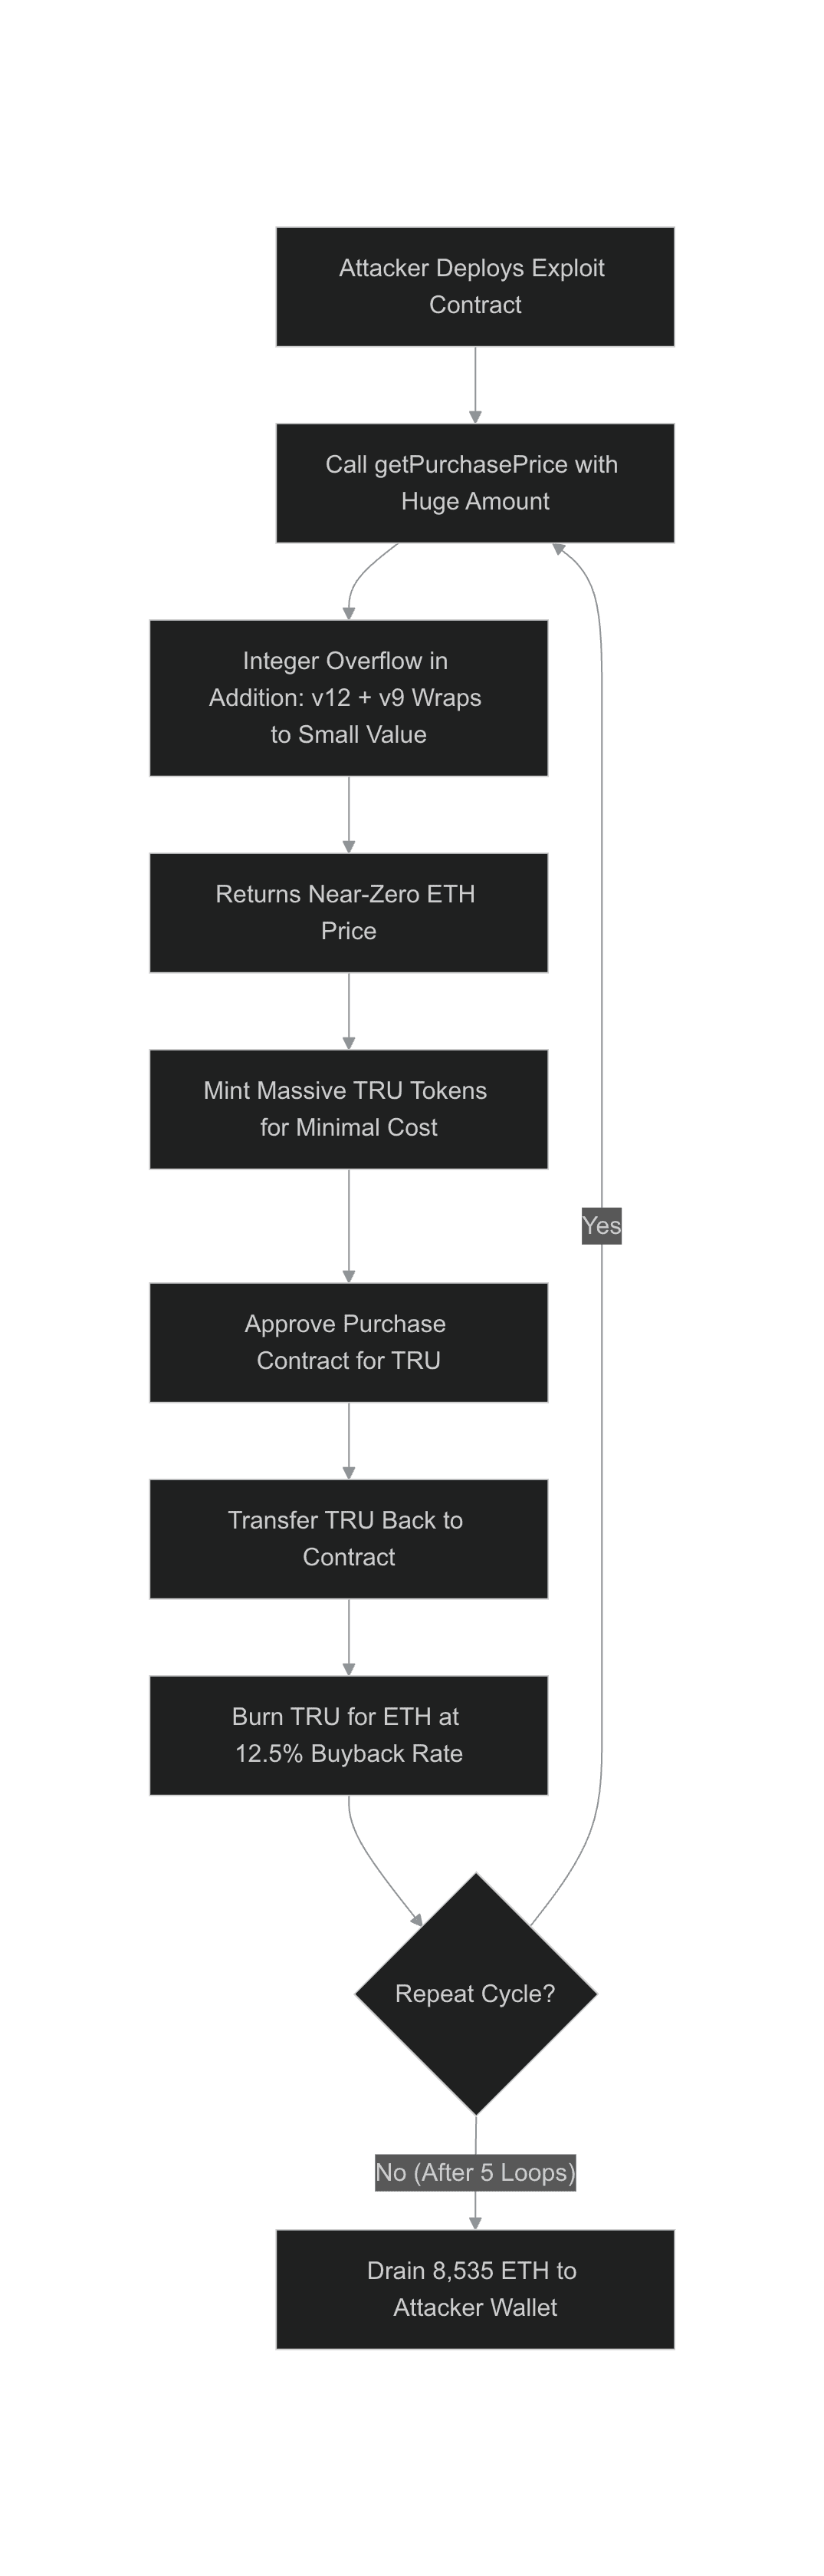Select the Drain 8,535 ETH to Attacker Wallet box

[474, 2289]
